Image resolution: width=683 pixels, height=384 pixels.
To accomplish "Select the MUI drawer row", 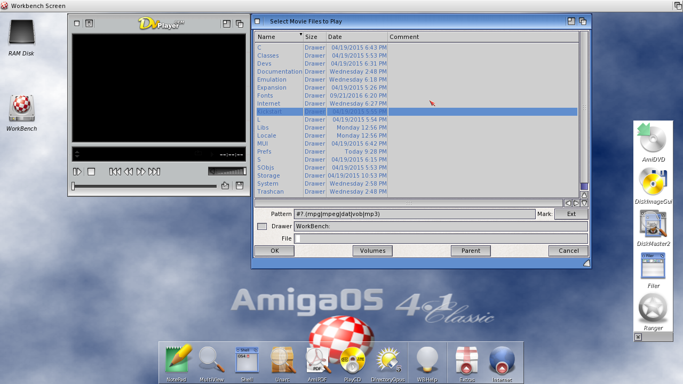I will pos(417,143).
